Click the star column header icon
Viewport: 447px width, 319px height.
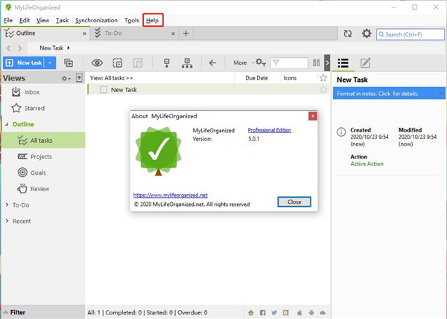coord(323,77)
